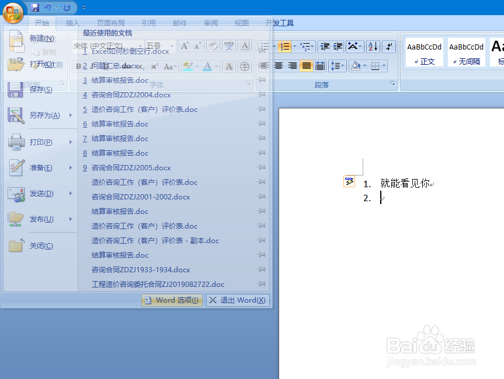Toggle pin for 咨询合同ZDZJ2001-2002.docx
The image size is (504, 379).
point(262,196)
